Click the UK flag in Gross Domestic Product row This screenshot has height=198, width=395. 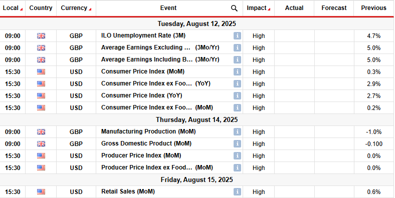(x=41, y=143)
